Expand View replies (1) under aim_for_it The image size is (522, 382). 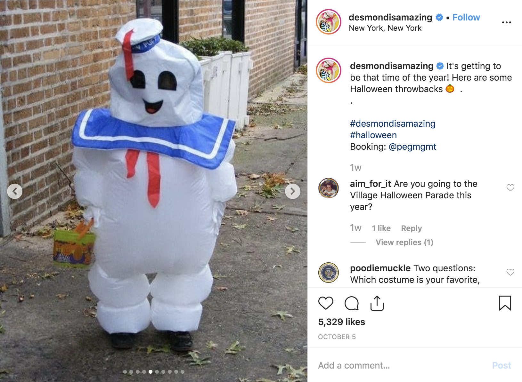click(x=404, y=242)
